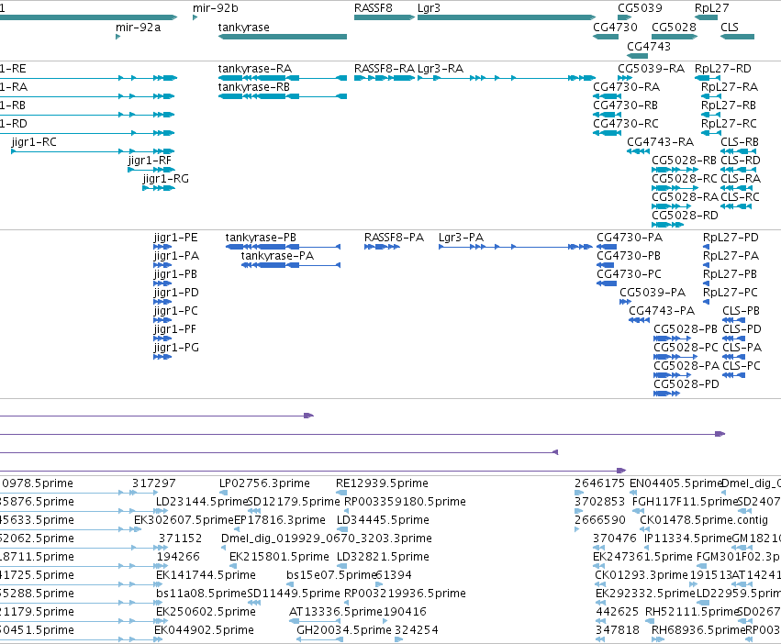Select the jigr1-PG protein feature
781x644 pixels.
(x=162, y=357)
